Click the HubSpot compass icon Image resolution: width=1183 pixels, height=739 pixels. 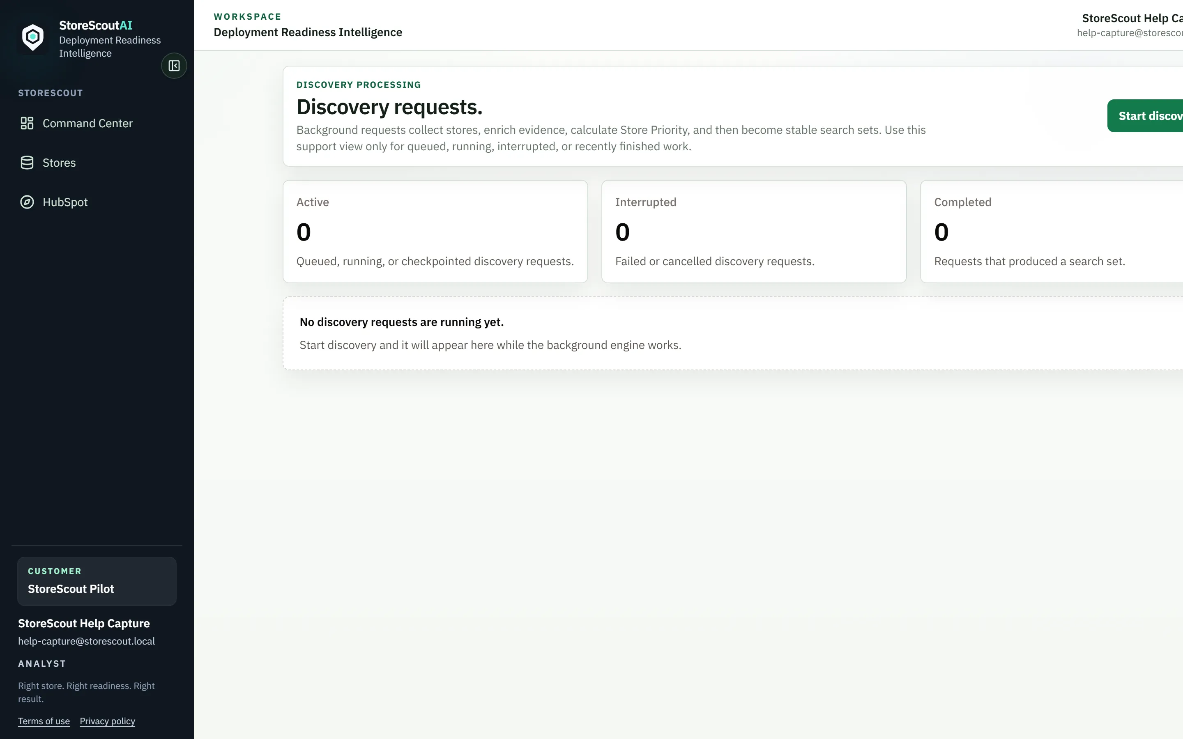(x=27, y=202)
